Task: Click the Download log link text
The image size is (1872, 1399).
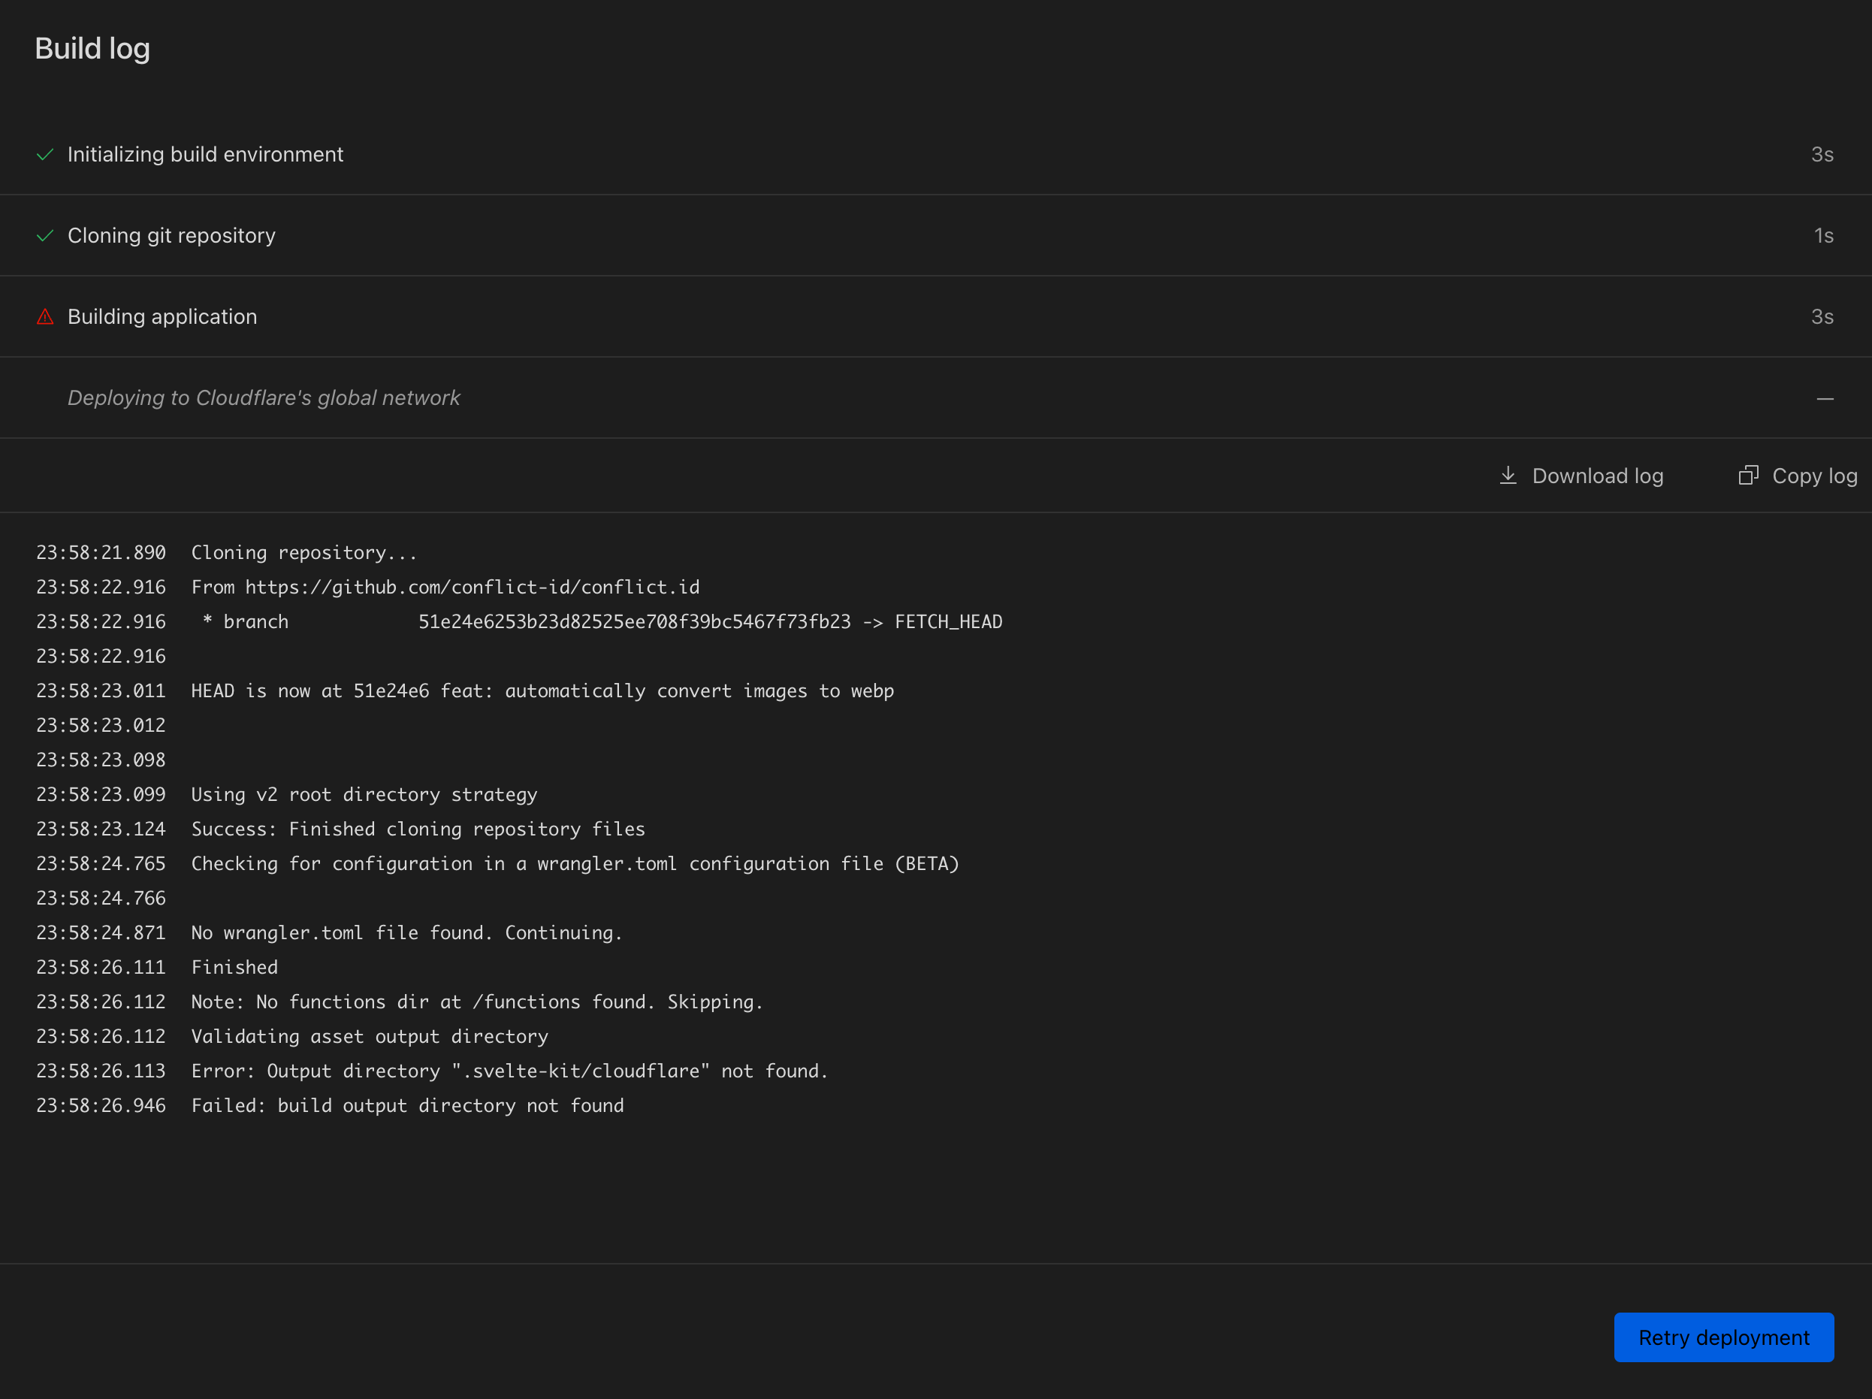Action: (x=1597, y=476)
